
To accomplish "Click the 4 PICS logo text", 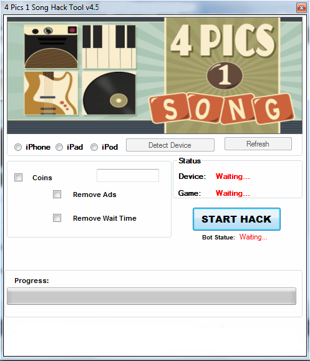I will pyautogui.click(x=223, y=41).
